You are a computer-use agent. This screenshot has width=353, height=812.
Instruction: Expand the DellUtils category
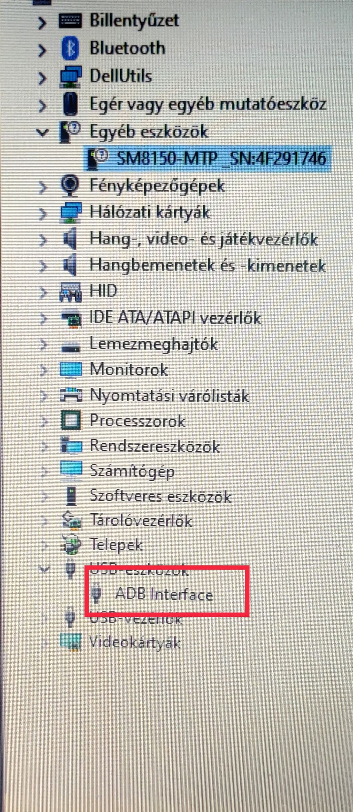click(x=42, y=78)
